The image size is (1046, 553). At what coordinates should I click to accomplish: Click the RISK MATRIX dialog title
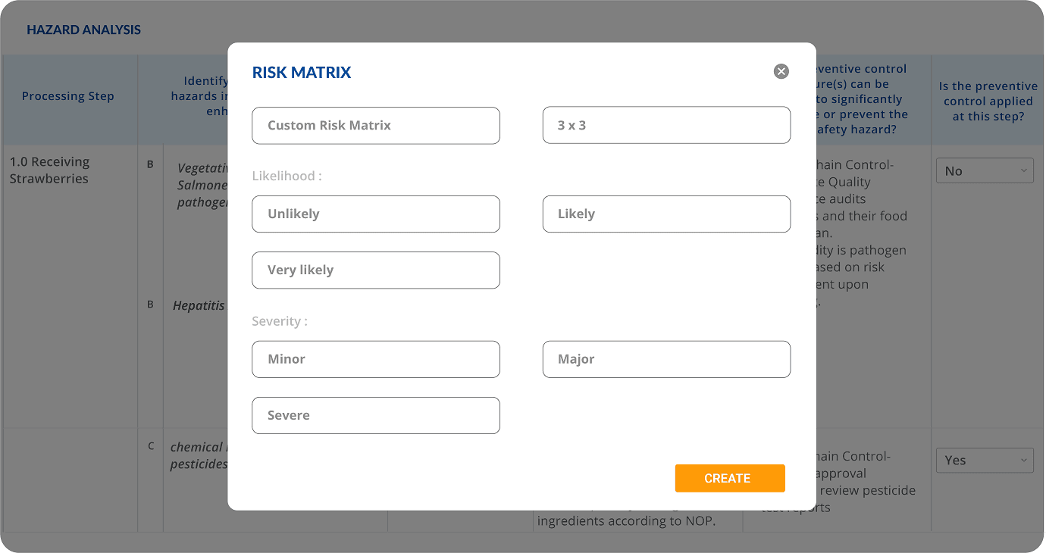click(302, 73)
